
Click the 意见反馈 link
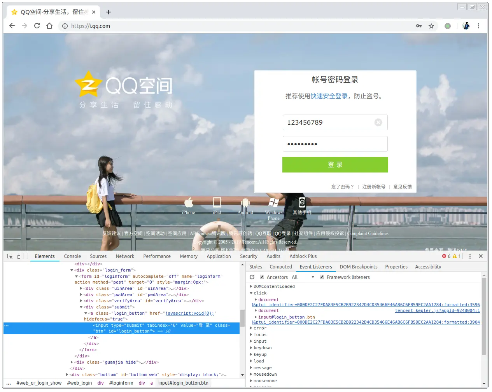point(403,187)
